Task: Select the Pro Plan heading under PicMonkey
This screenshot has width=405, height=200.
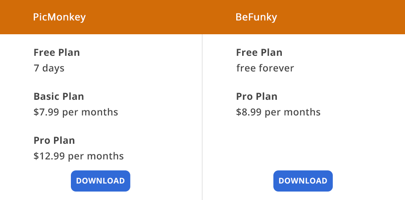Action: click(x=54, y=140)
